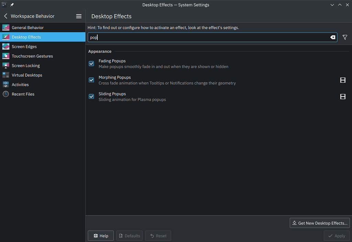This screenshot has height=242, width=352.
Task: Switch to the Virtual Desktops page
Action: coord(27,75)
